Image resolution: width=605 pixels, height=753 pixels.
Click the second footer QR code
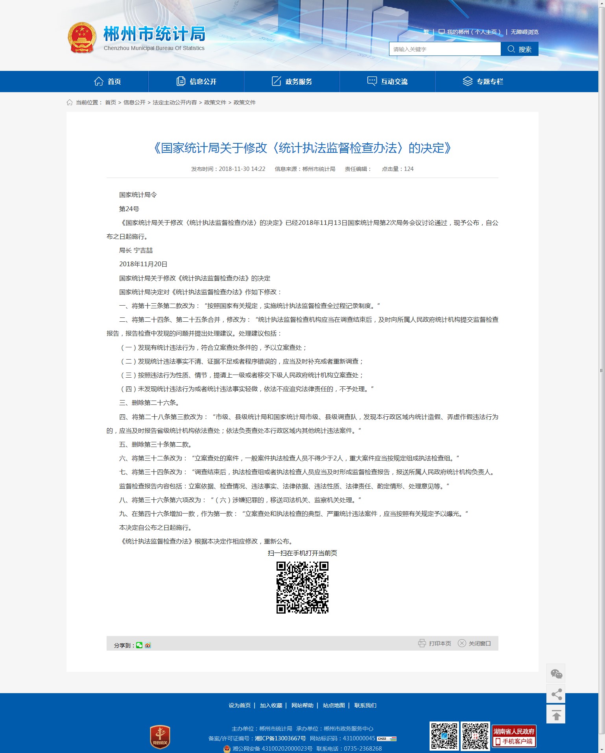(475, 736)
